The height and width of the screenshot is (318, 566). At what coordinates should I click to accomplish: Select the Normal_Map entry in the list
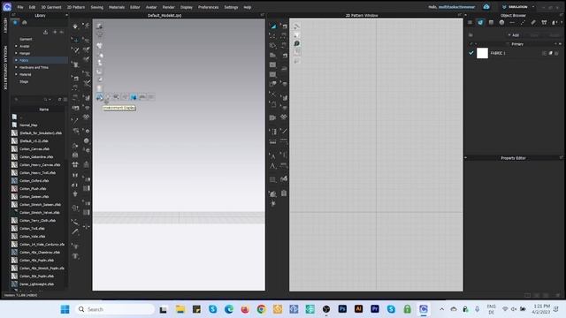[x=28, y=125]
